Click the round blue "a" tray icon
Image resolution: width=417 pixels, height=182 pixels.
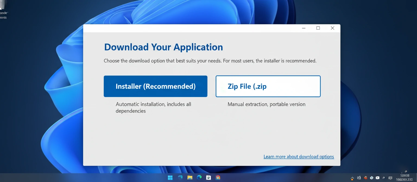[x=372, y=178]
